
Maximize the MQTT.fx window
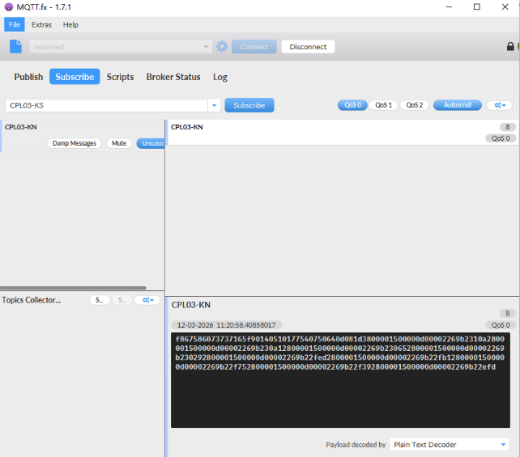point(476,7)
